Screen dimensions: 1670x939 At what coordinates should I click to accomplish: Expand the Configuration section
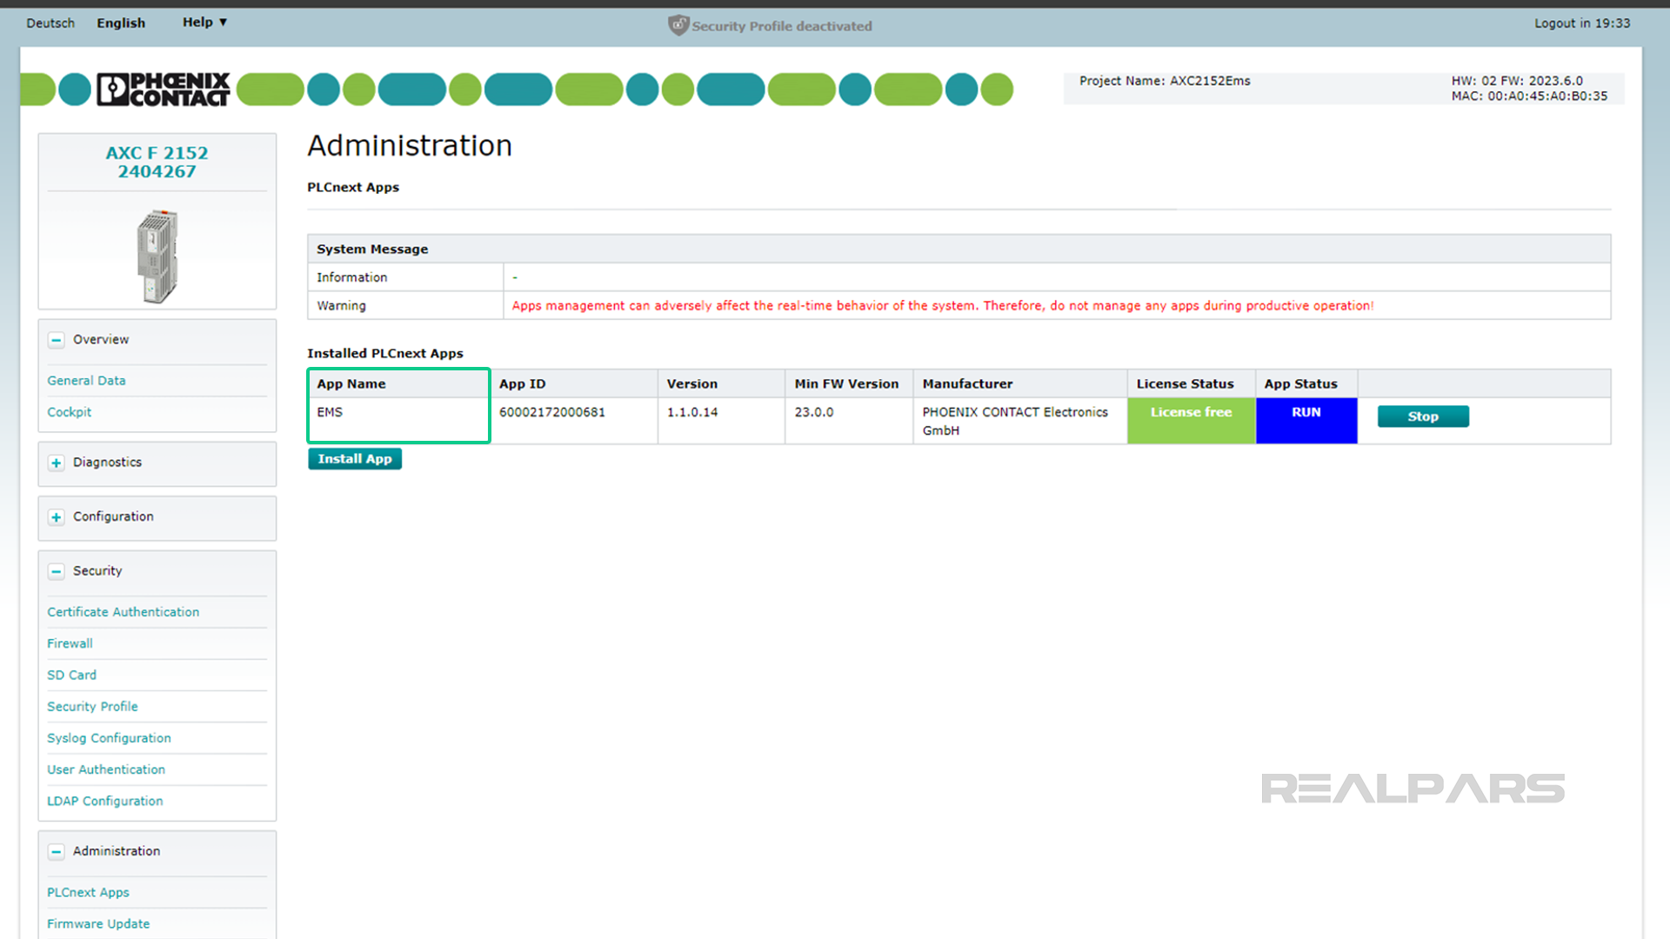(x=57, y=517)
